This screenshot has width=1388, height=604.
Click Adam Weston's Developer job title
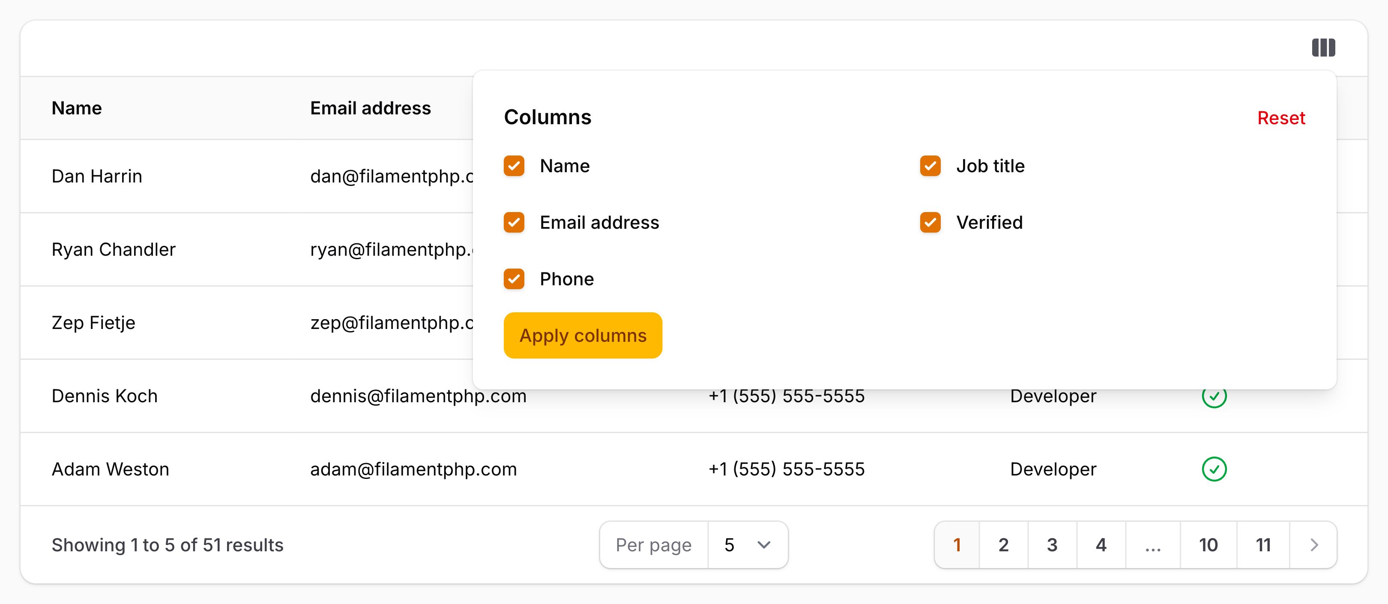coord(1053,469)
